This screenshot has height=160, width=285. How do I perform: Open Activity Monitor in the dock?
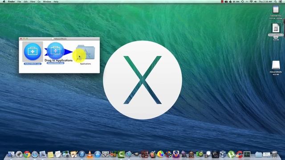[x=247, y=154]
